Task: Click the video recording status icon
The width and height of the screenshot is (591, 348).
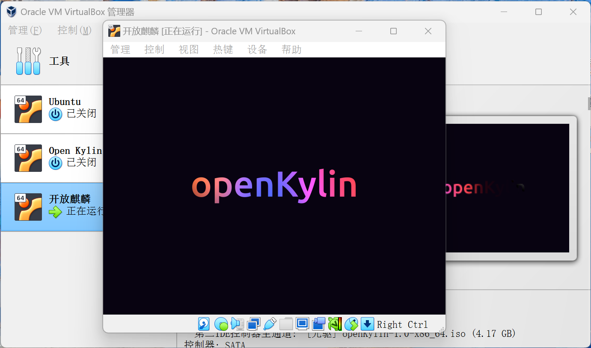Action: pyautogui.click(x=319, y=324)
